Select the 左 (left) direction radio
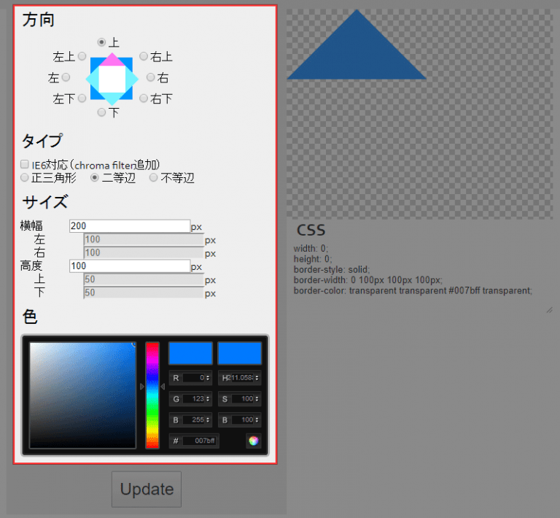The image size is (560, 518). tap(66, 77)
